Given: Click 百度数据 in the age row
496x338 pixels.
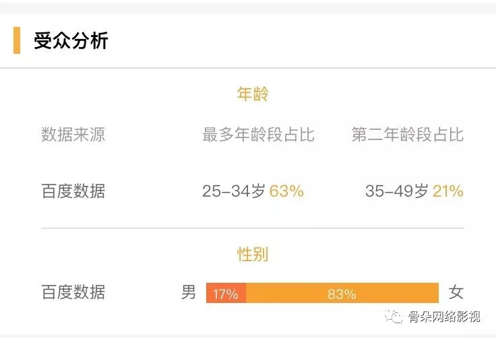Looking at the screenshot, I should [x=73, y=191].
